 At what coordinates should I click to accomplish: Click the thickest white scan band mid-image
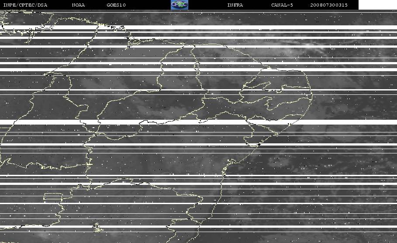point(198,122)
